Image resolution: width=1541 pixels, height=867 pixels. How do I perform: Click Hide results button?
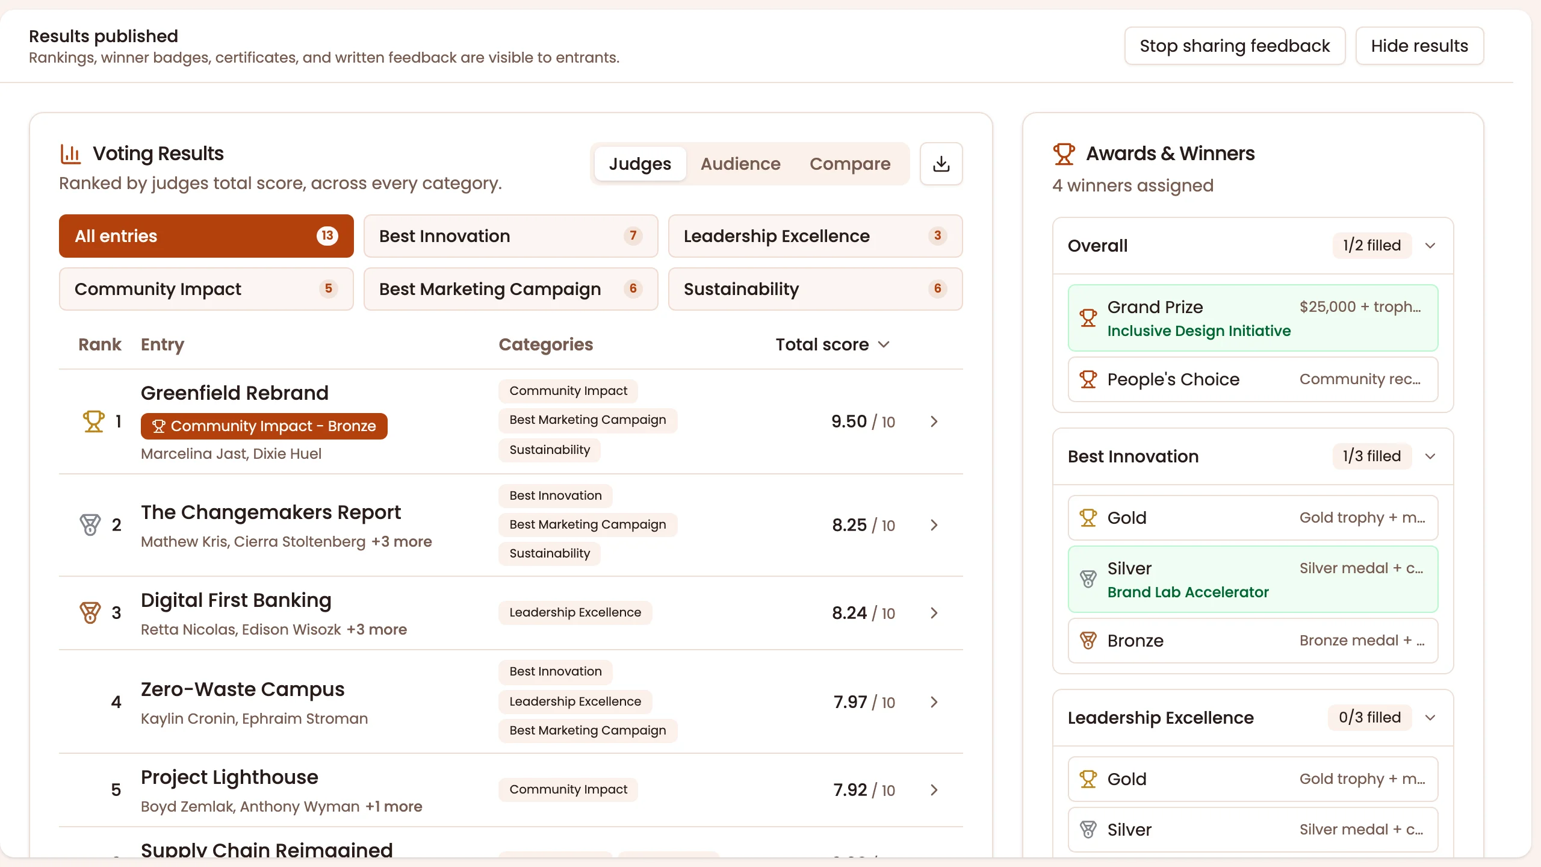point(1419,46)
